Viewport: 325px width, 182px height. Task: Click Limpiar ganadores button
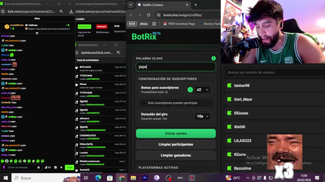pyautogui.click(x=176, y=155)
